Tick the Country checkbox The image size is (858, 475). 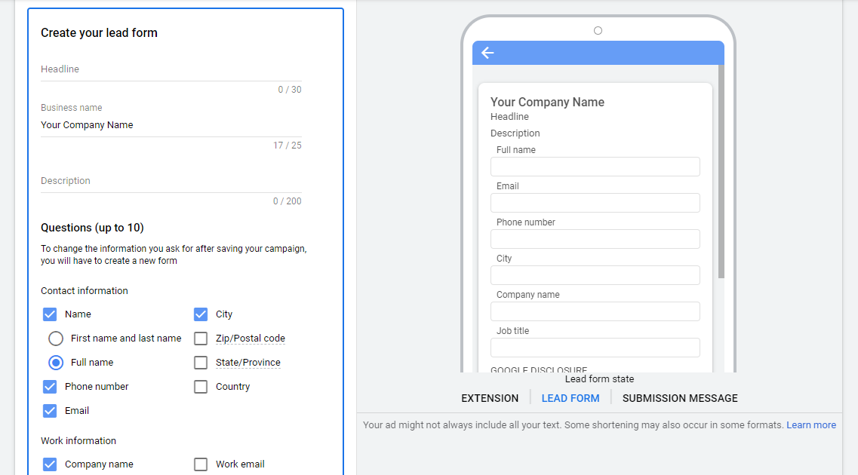(x=201, y=387)
